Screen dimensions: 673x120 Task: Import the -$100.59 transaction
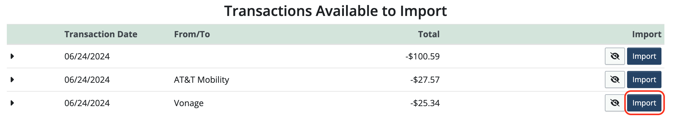click(x=644, y=56)
